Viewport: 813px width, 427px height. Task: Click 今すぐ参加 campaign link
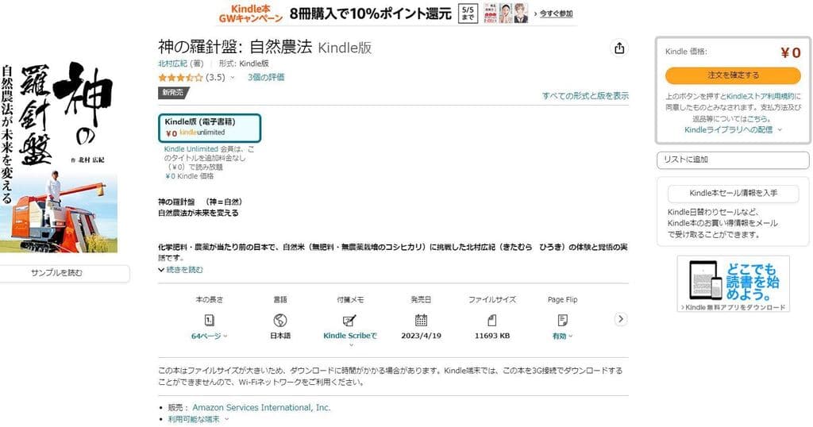click(556, 13)
